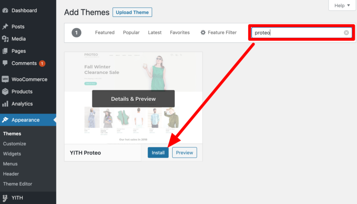Click the Dashboard gauge icon
Viewport: 357px width, 204px height.
(x=5, y=10)
